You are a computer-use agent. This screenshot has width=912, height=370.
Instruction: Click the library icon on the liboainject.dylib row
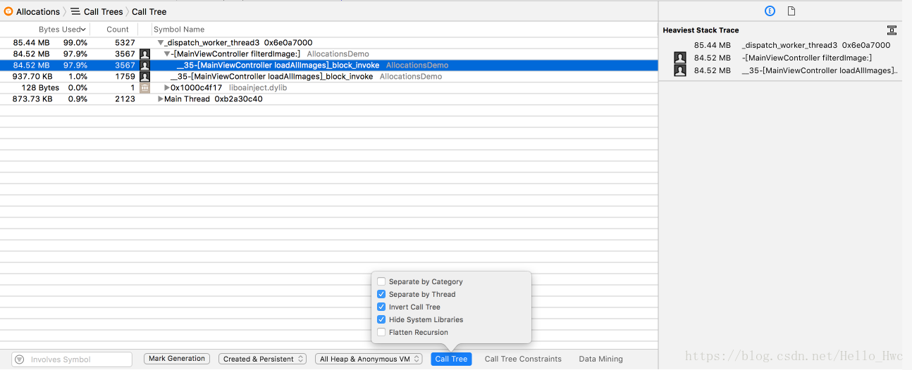[x=144, y=88]
